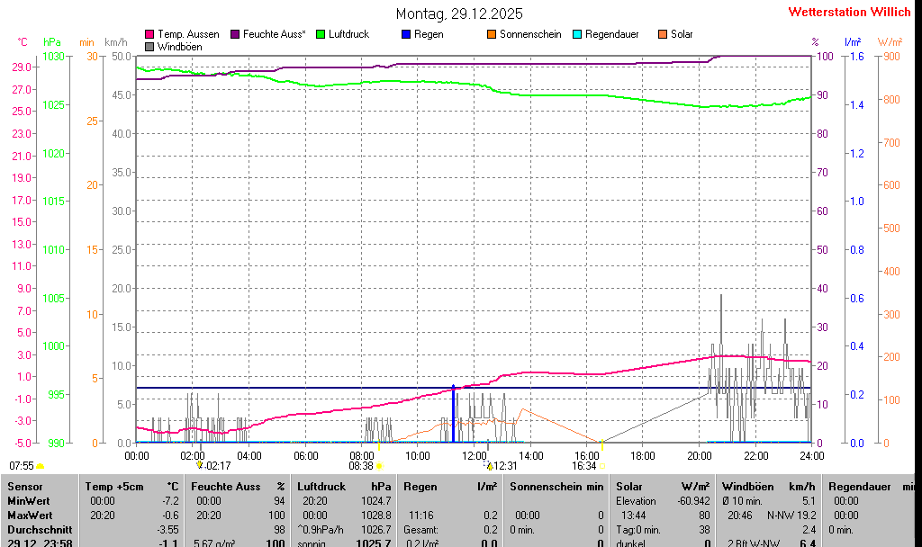Click the yellow icon next to 07:55
This screenshot has width=922, height=547.
[x=41, y=466]
